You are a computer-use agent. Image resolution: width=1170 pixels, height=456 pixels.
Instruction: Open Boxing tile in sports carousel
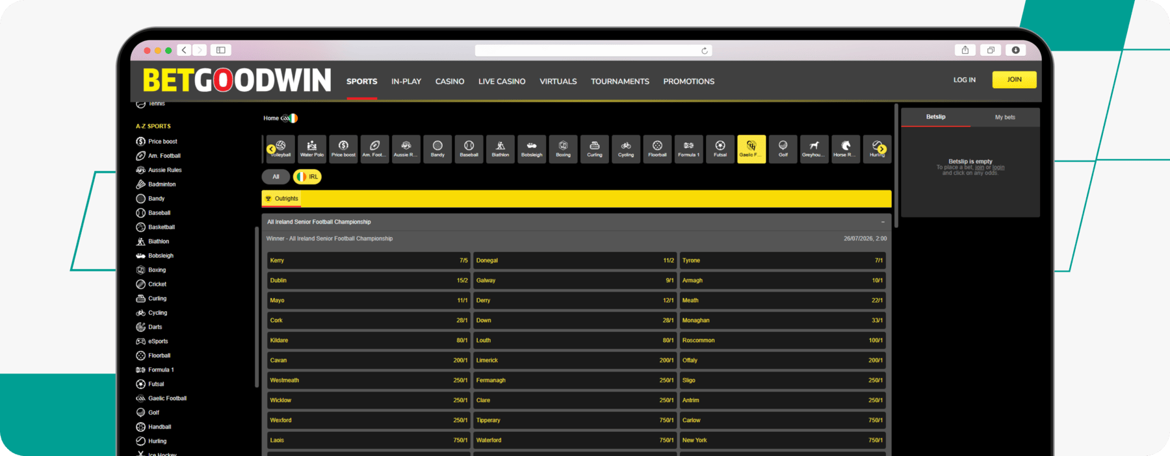563,149
